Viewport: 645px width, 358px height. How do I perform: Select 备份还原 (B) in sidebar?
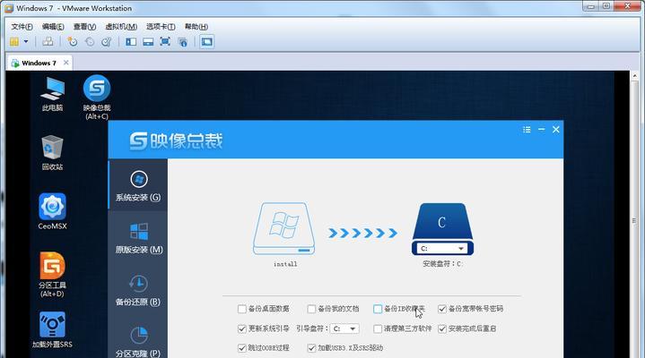(138, 290)
